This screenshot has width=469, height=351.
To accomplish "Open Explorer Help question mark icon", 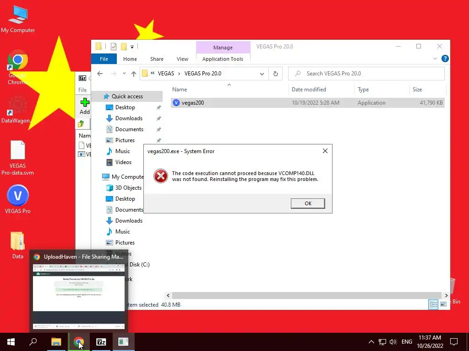I will click(445, 58).
